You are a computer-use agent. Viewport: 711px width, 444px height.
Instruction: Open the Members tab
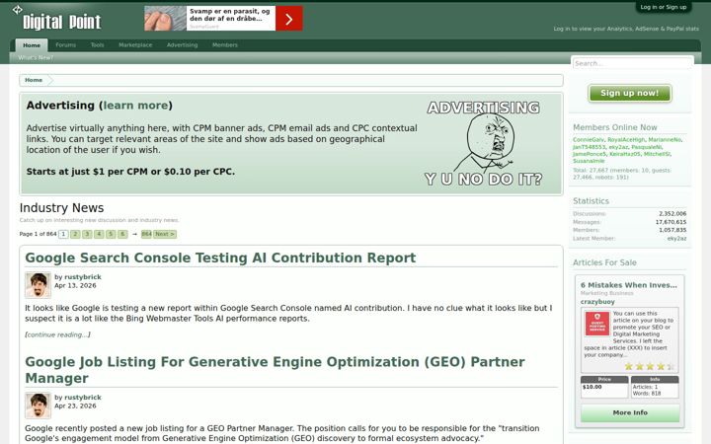click(224, 45)
